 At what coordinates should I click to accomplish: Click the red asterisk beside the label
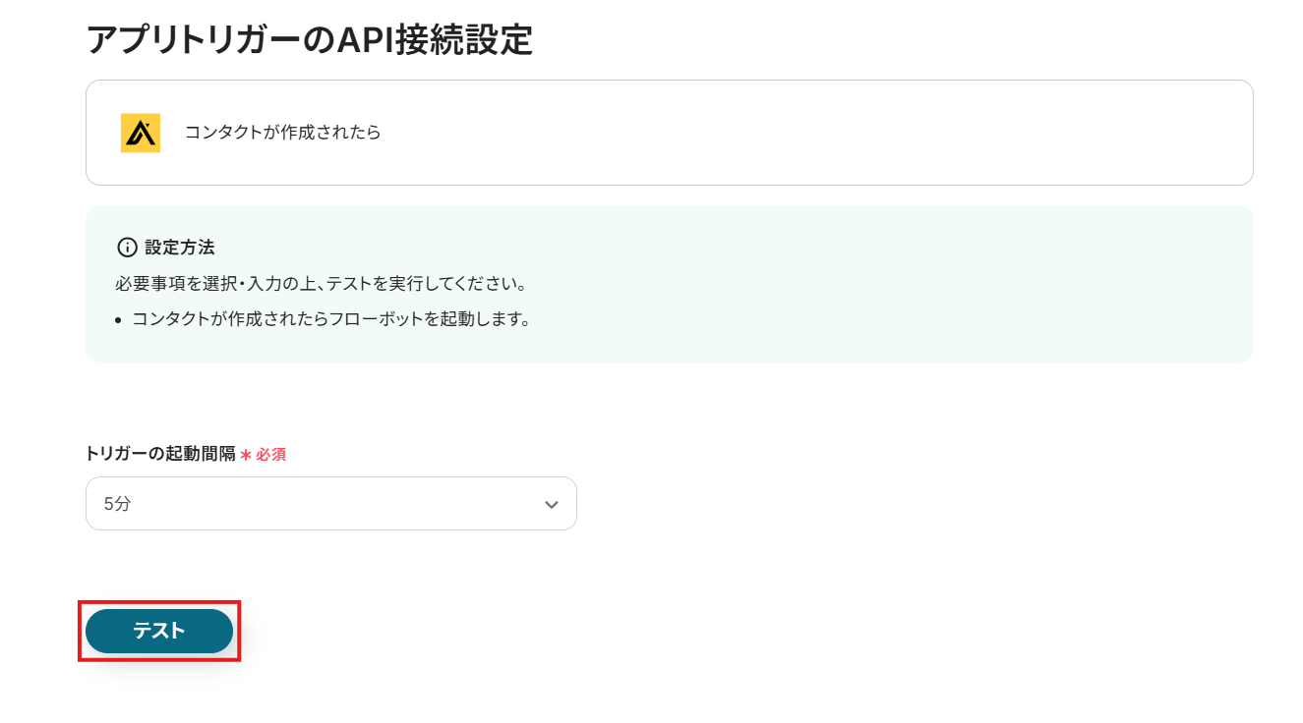[x=246, y=455]
